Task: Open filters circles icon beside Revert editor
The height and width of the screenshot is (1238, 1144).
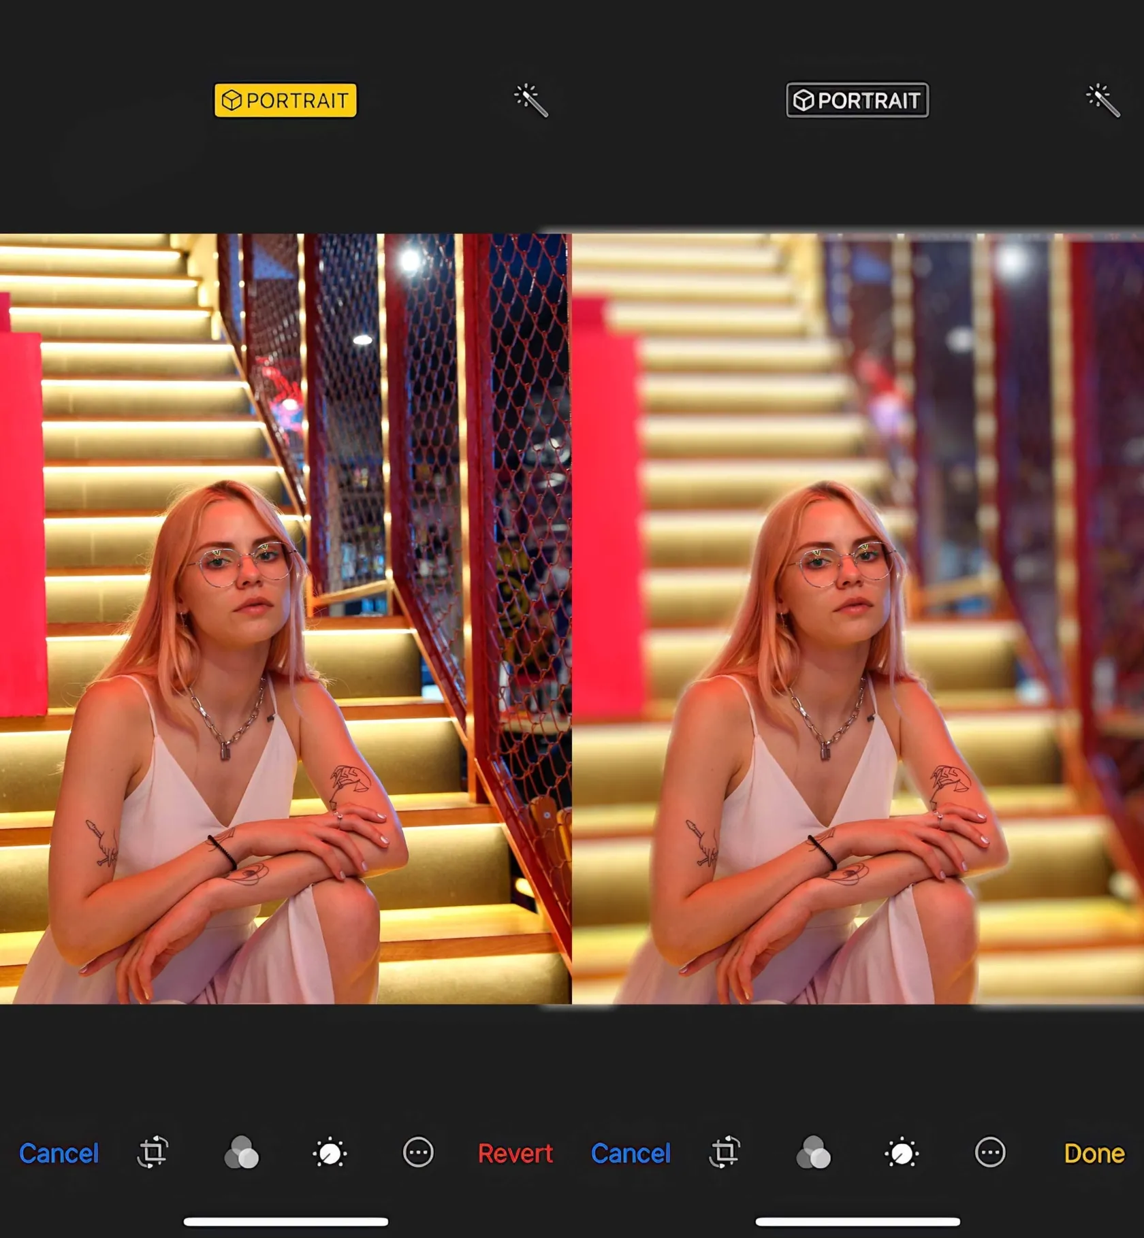Action: [x=242, y=1152]
